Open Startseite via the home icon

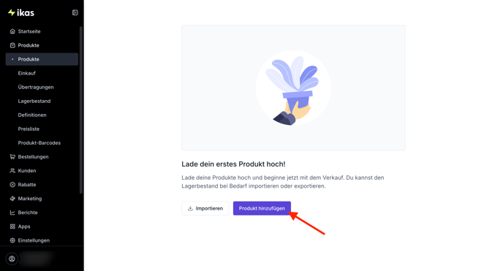pyautogui.click(x=12, y=31)
